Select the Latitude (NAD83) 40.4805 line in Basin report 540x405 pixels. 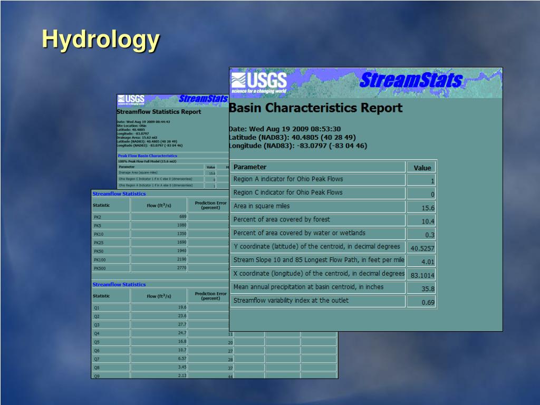292,138
